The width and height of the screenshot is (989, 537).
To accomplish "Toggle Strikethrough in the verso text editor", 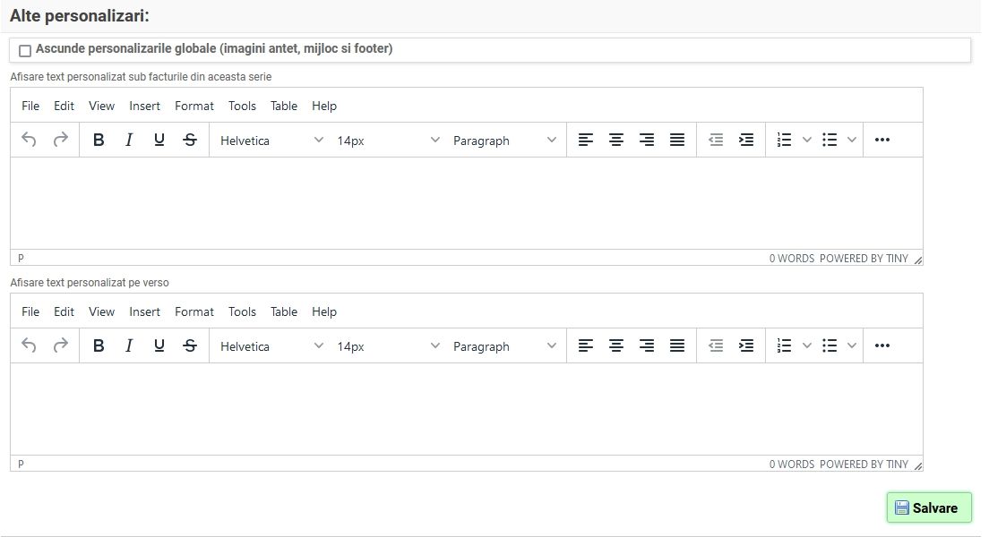I will click(x=190, y=345).
